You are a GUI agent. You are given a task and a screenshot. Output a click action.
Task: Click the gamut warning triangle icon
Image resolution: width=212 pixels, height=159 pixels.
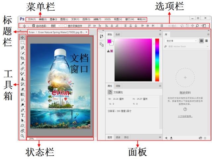108,51
